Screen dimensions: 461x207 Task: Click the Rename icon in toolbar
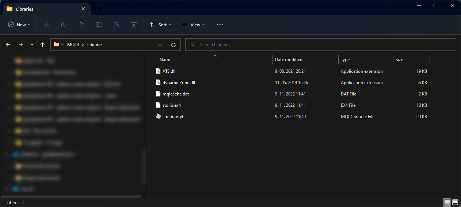tap(99, 25)
